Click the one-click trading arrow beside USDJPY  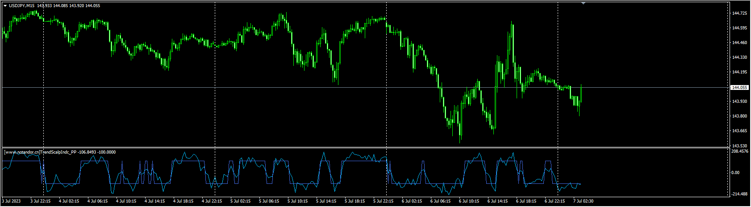click(x=5, y=6)
